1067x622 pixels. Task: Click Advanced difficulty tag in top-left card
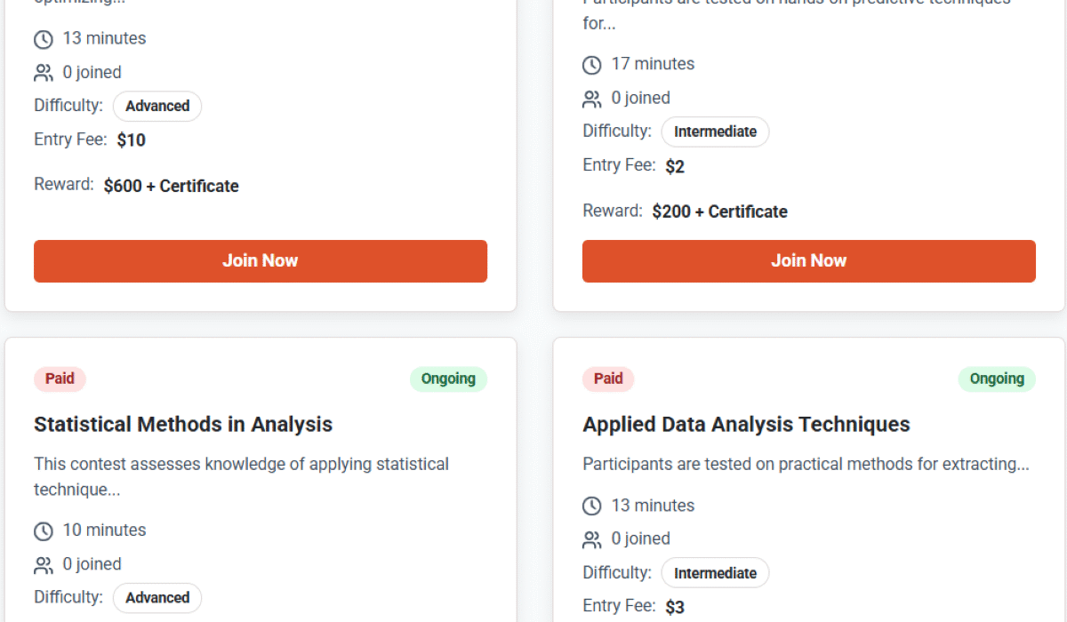(157, 107)
